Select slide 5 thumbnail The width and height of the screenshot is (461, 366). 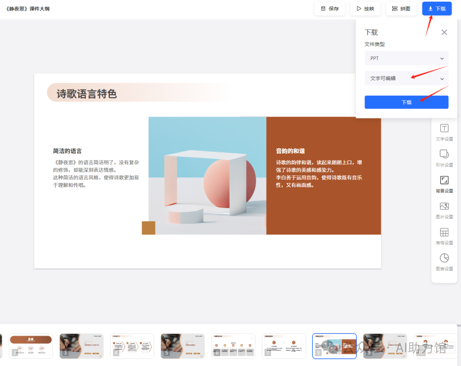(x=183, y=346)
